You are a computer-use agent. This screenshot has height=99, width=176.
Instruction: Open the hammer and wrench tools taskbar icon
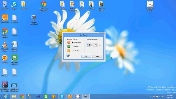pos(30,97)
